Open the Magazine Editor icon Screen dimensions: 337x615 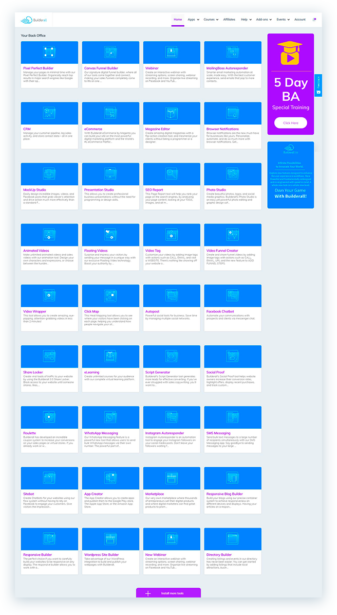(172, 113)
